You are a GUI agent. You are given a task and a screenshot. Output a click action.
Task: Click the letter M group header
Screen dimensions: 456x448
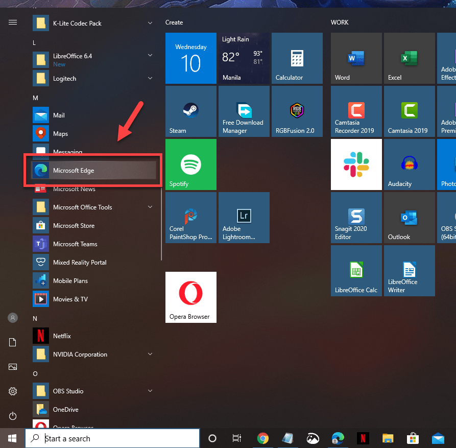point(35,98)
